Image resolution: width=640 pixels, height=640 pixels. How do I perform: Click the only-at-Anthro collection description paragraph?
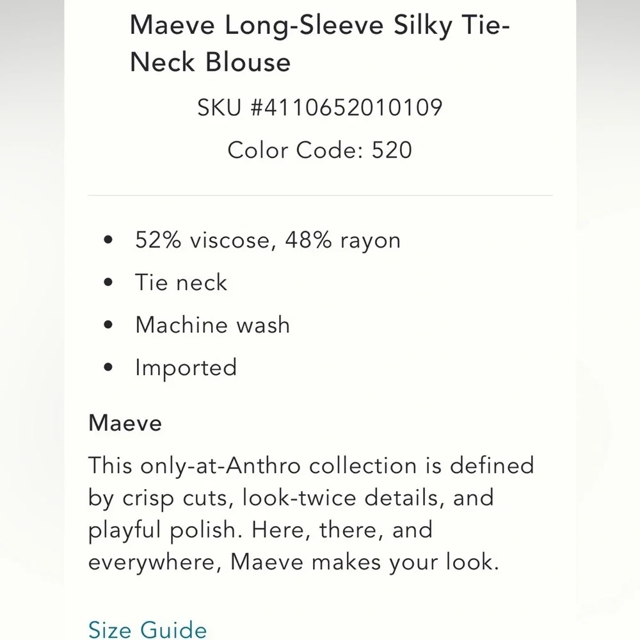coord(311,513)
